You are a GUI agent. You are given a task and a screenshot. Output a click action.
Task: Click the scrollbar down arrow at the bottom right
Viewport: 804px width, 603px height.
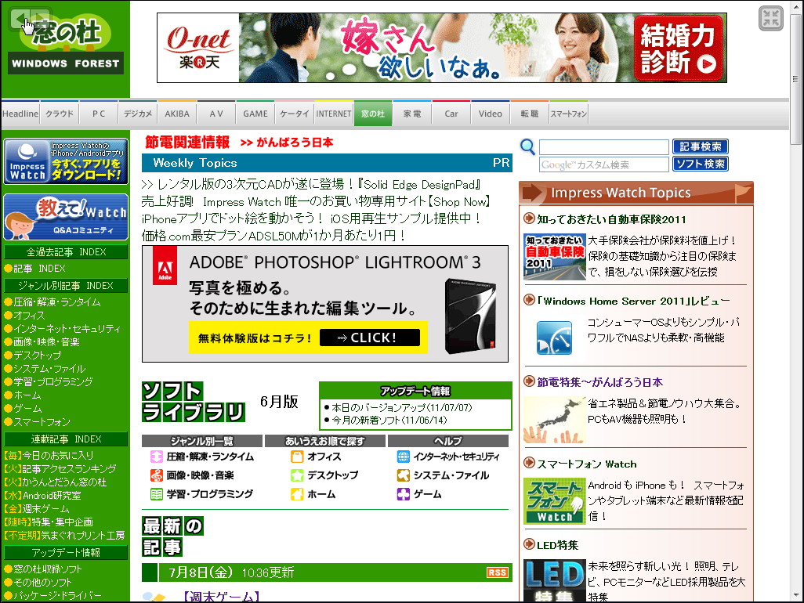796,595
